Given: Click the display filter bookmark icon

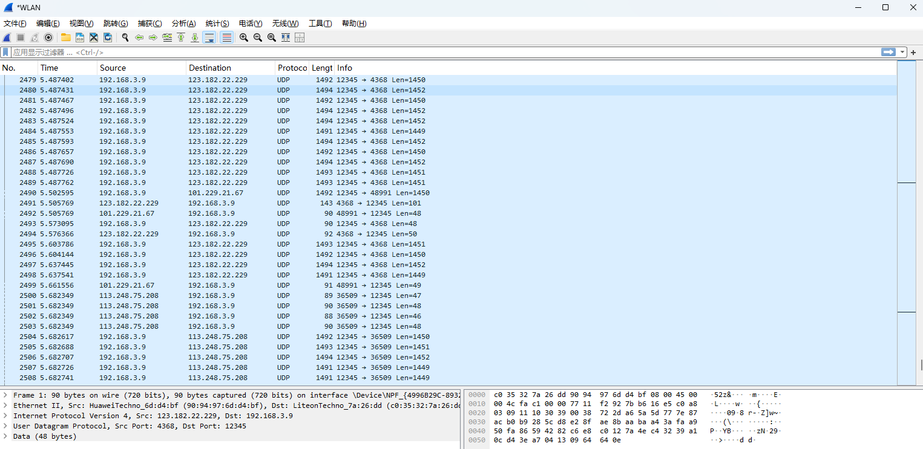Looking at the screenshot, I should coord(6,53).
